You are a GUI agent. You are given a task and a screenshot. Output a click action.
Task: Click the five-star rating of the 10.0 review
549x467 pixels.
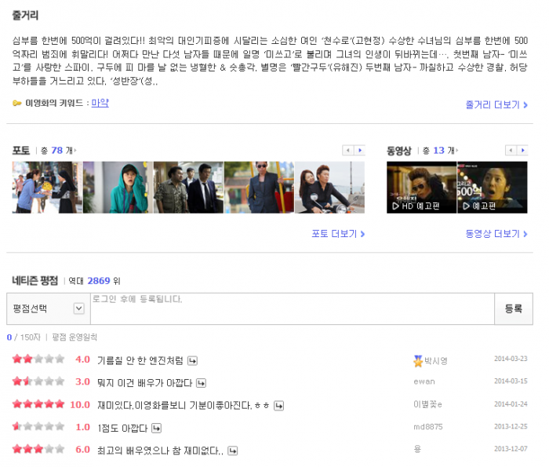coord(38,405)
